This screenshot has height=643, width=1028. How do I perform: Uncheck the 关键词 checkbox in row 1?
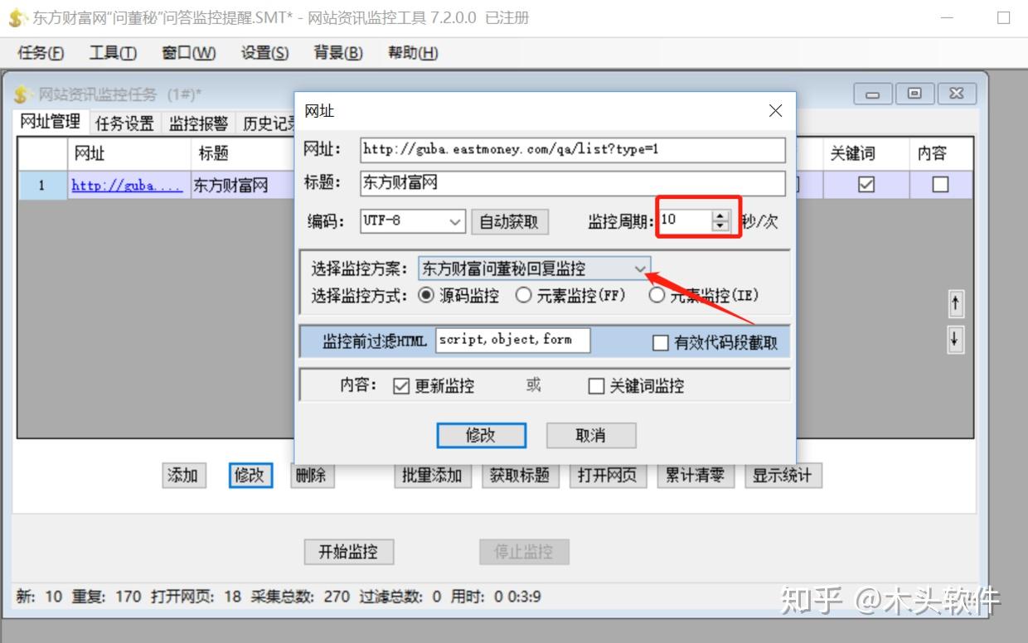point(866,185)
